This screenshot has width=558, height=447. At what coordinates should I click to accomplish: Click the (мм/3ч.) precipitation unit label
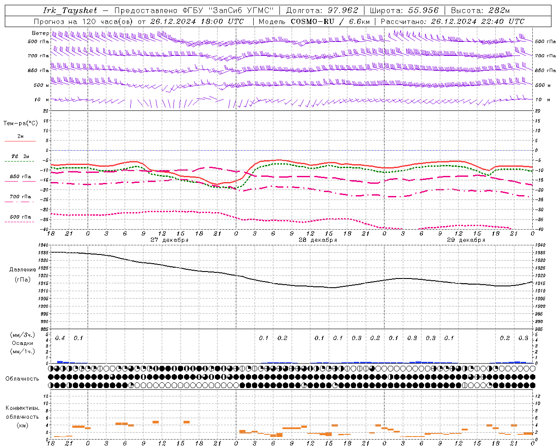[x=23, y=335]
